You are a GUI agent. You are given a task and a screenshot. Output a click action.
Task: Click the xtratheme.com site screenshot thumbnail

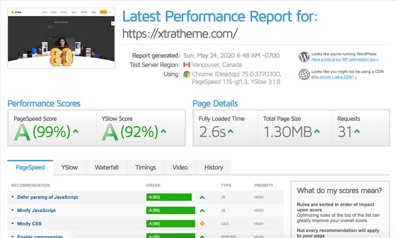[61, 41]
